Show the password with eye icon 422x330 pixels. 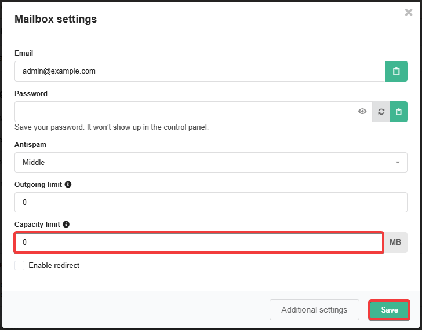coord(362,112)
